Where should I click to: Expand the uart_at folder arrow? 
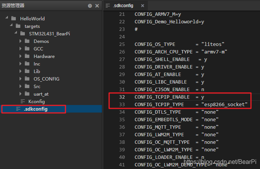pos(20,94)
